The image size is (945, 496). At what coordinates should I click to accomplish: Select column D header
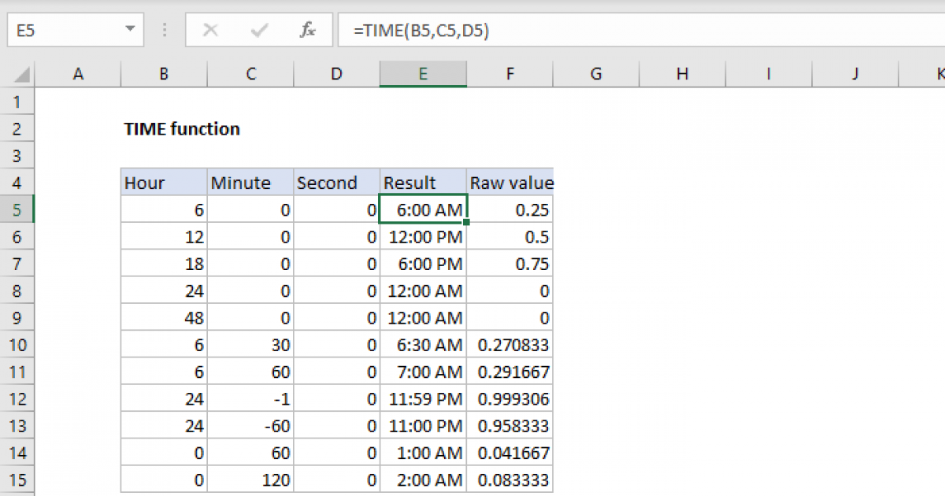tap(337, 74)
